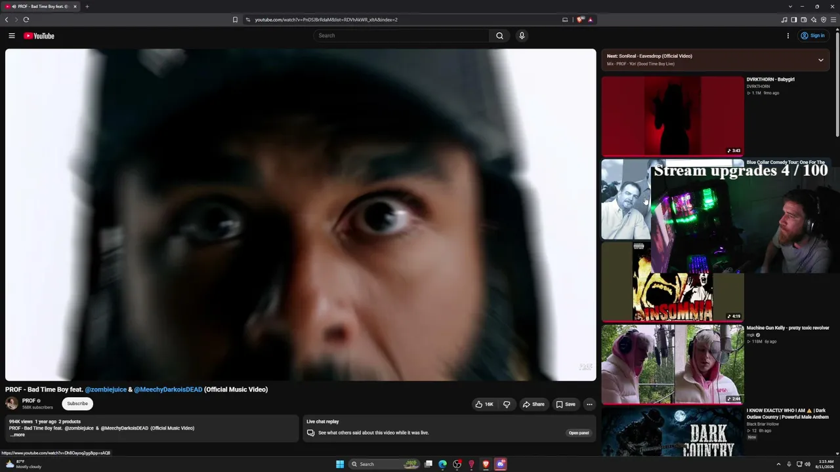Open the tab search dropdown arrow
840x472 pixels.
coord(790,7)
